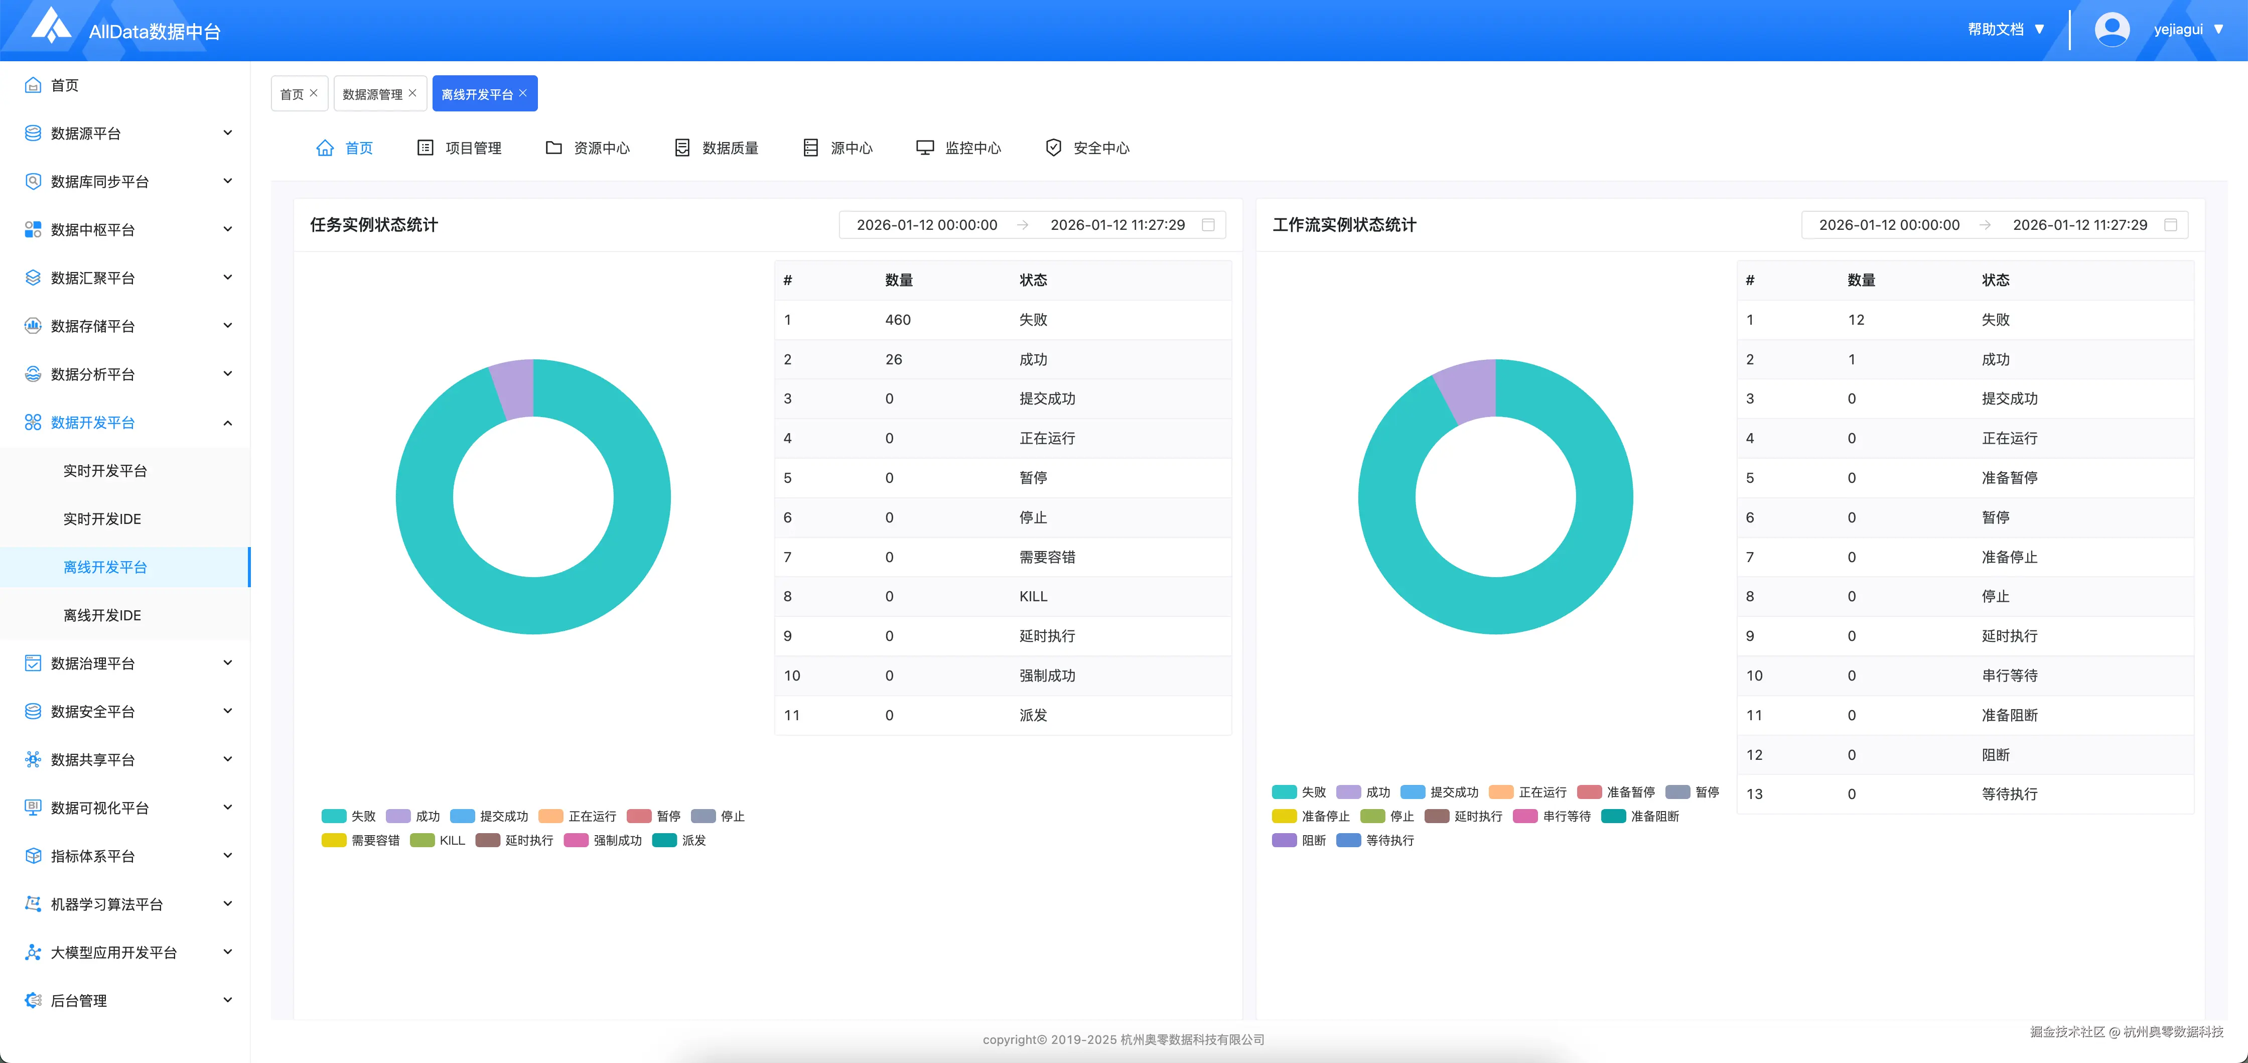Open the 帮助文档 dropdown
2248x1063 pixels.
coord(2006,30)
